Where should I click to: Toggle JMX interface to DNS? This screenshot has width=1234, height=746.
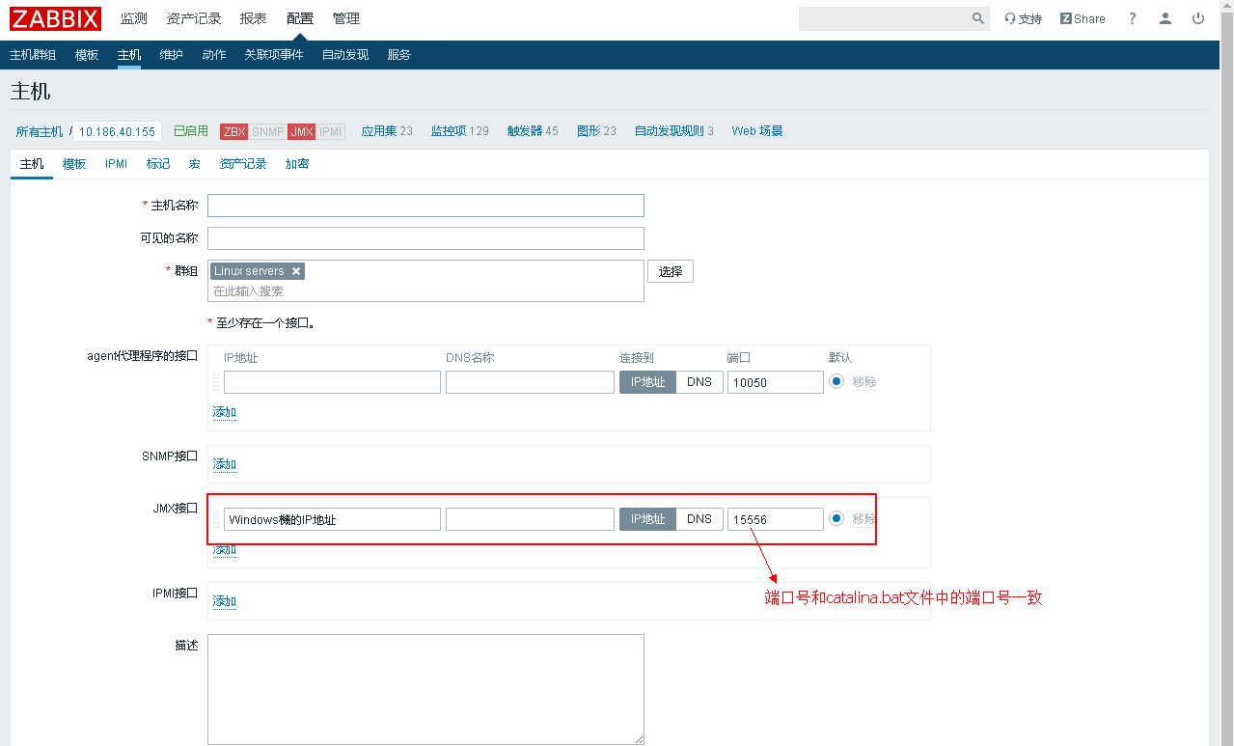tap(699, 519)
